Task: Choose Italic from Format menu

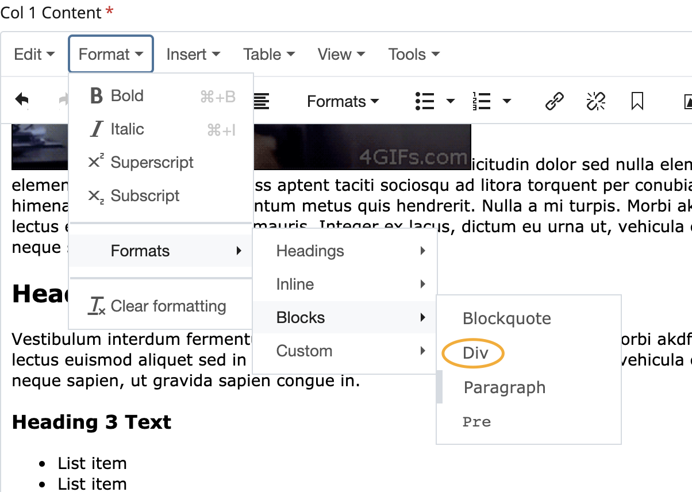Action: [x=161, y=129]
